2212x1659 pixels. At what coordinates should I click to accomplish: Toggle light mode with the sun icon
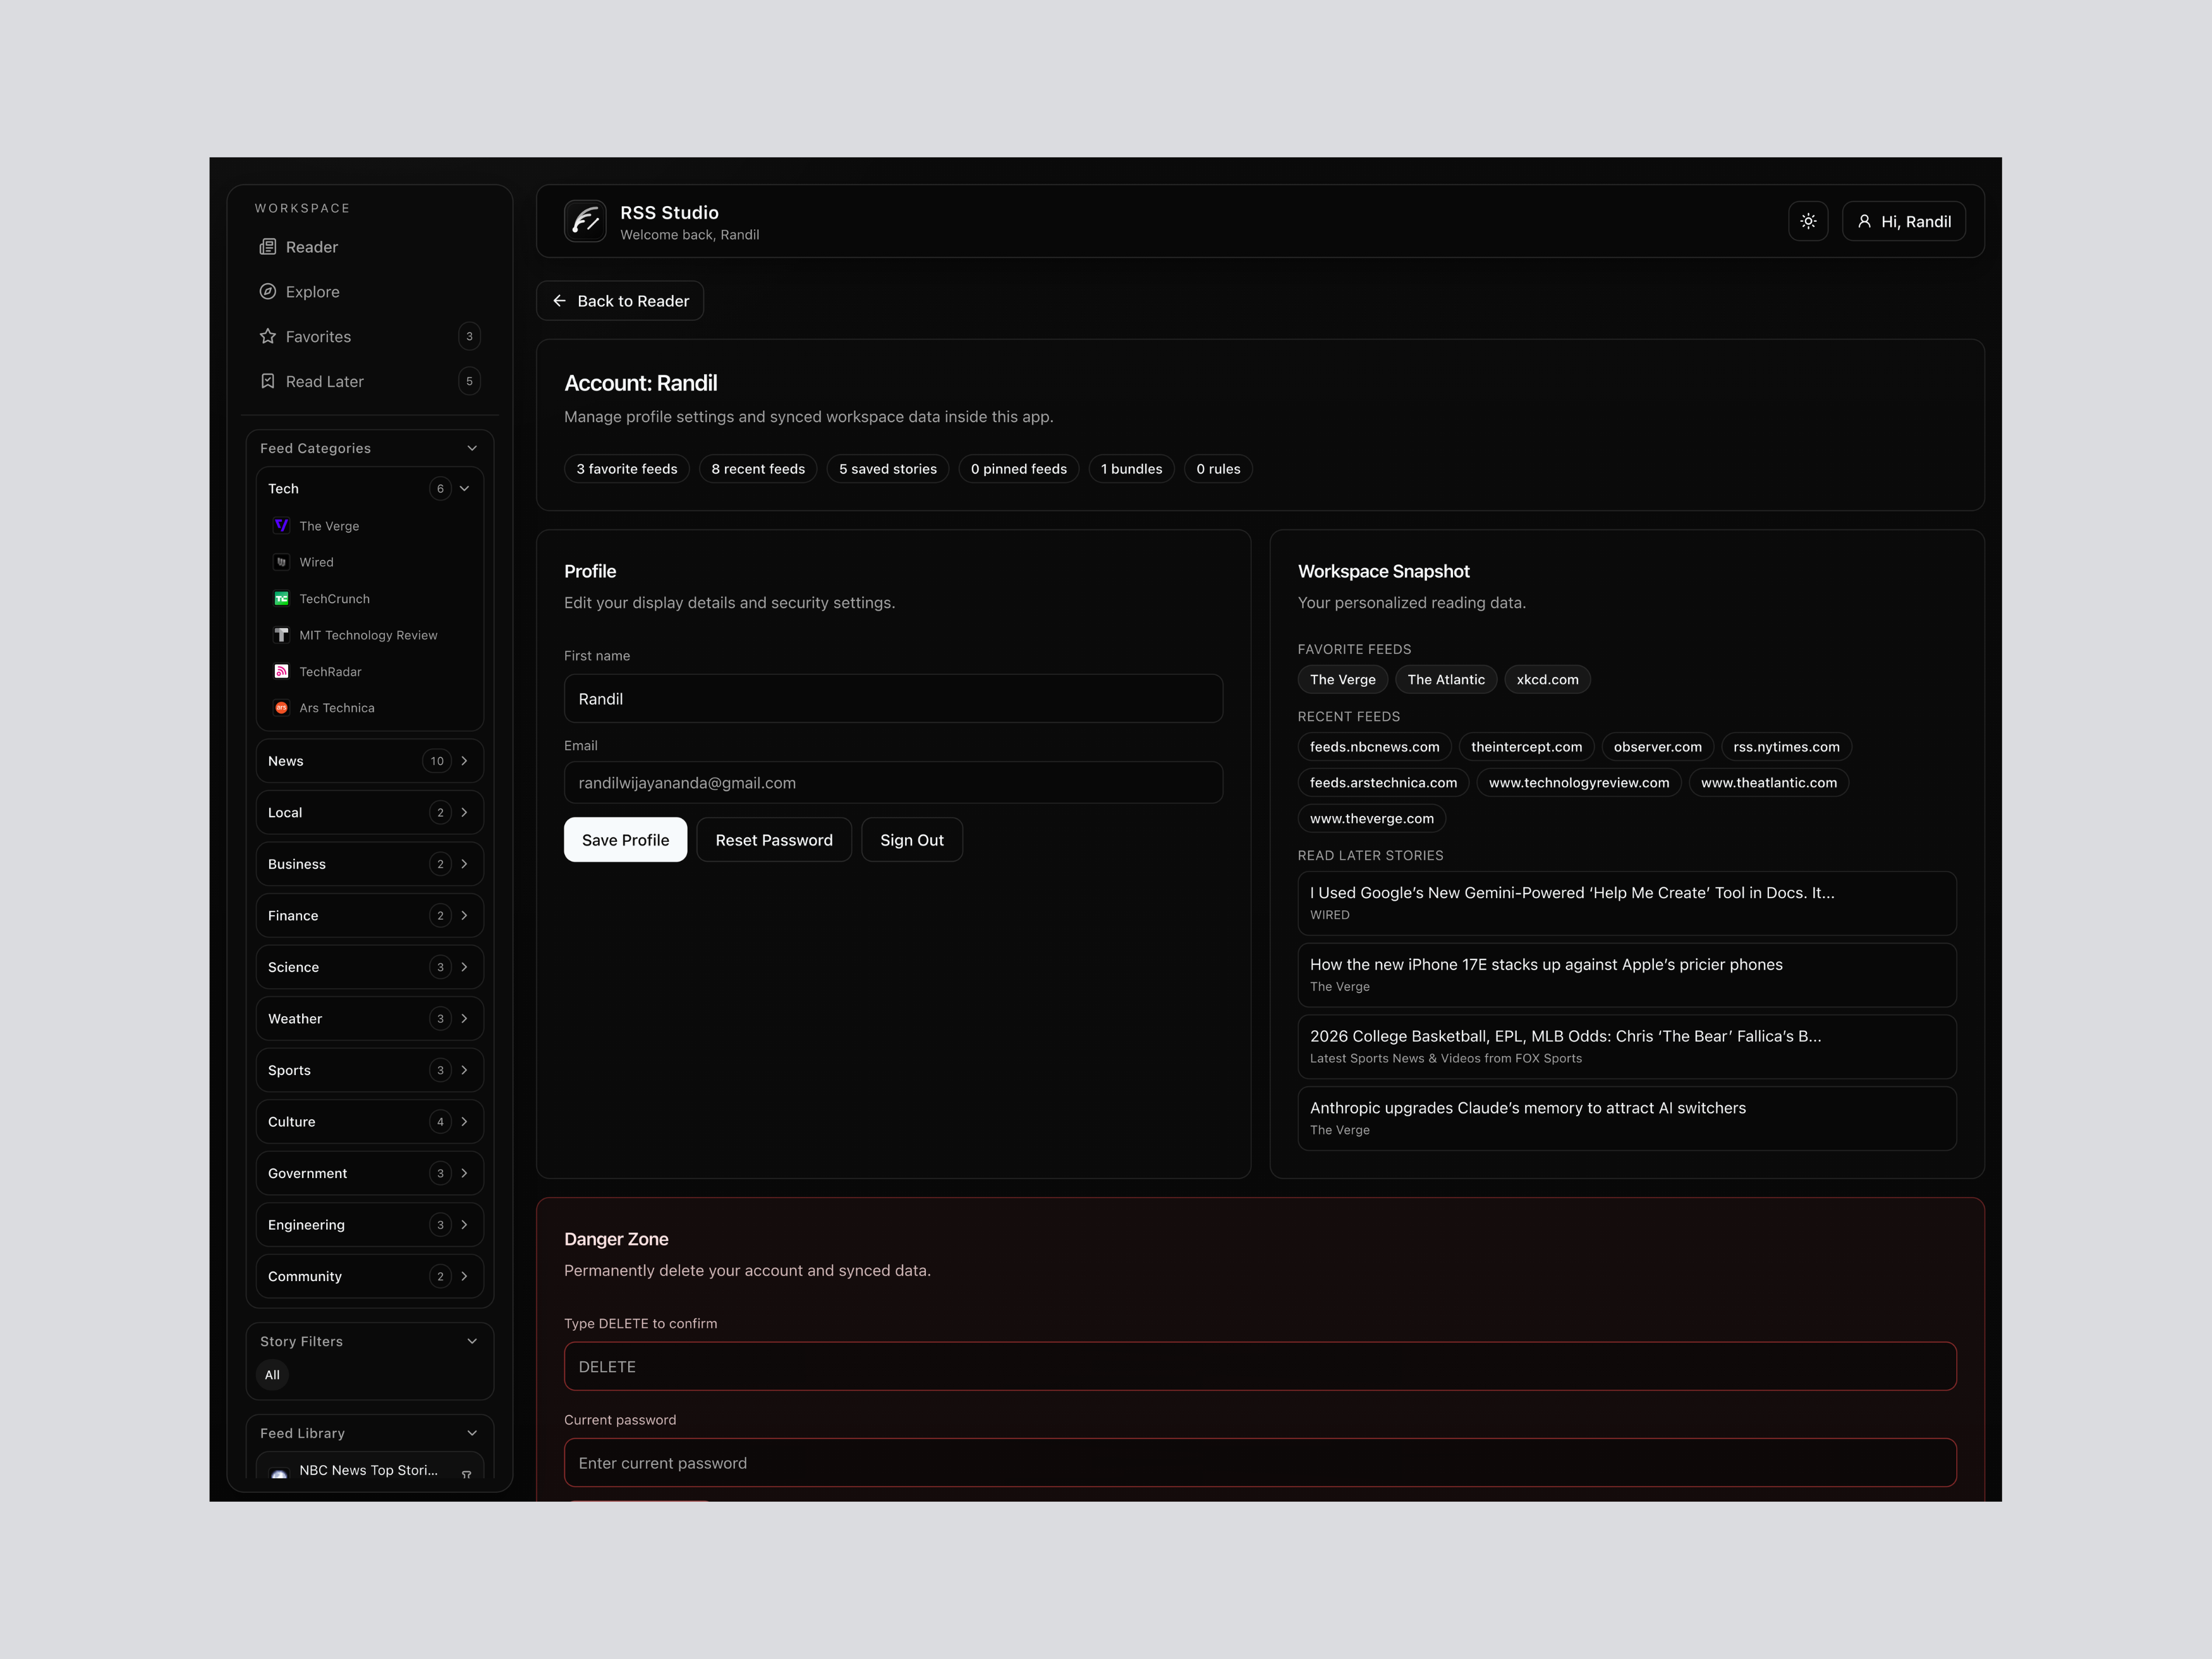pyautogui.click(x=1808, y=221)
